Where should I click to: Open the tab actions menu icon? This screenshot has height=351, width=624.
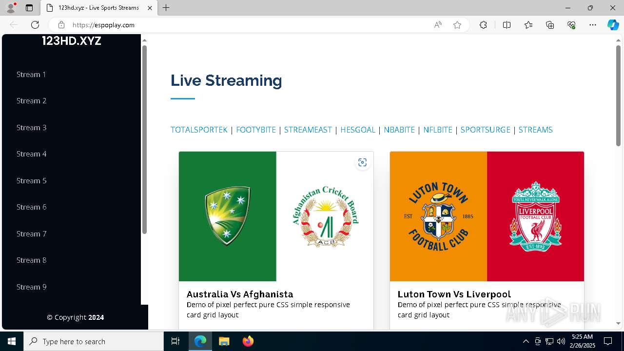pyautogui.click(x=29, y=8)
